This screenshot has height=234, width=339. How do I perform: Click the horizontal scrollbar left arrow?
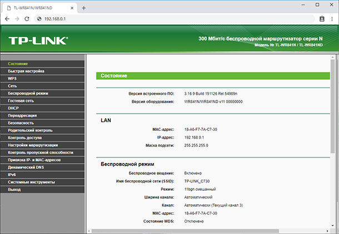pos(89,231)
